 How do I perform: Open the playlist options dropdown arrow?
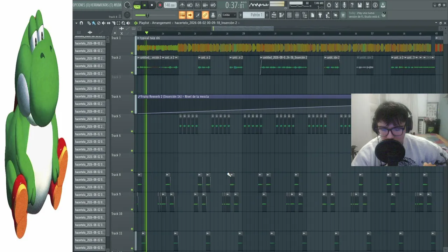pos(76,23)
